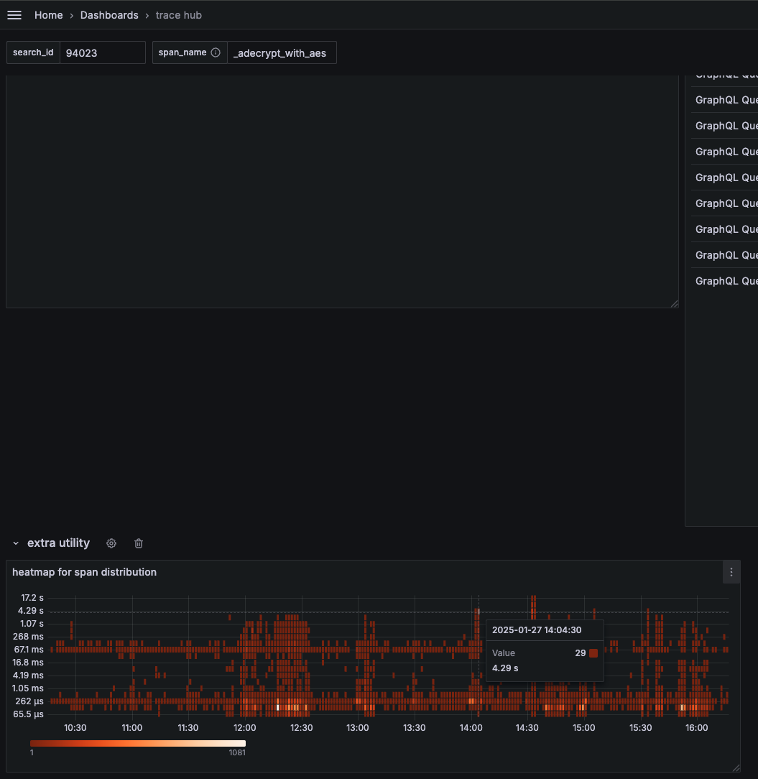This screenshot has width=758, height=779.
Task: Grab the heatmap panel bottom-right resize handle
Action: (736, 768)
